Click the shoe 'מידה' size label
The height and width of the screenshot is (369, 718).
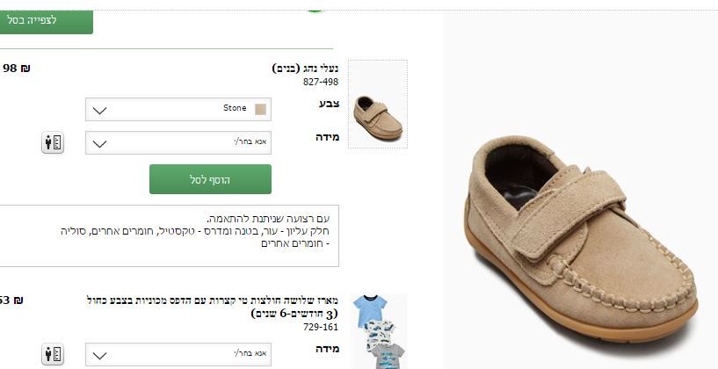tap(328, 137)
